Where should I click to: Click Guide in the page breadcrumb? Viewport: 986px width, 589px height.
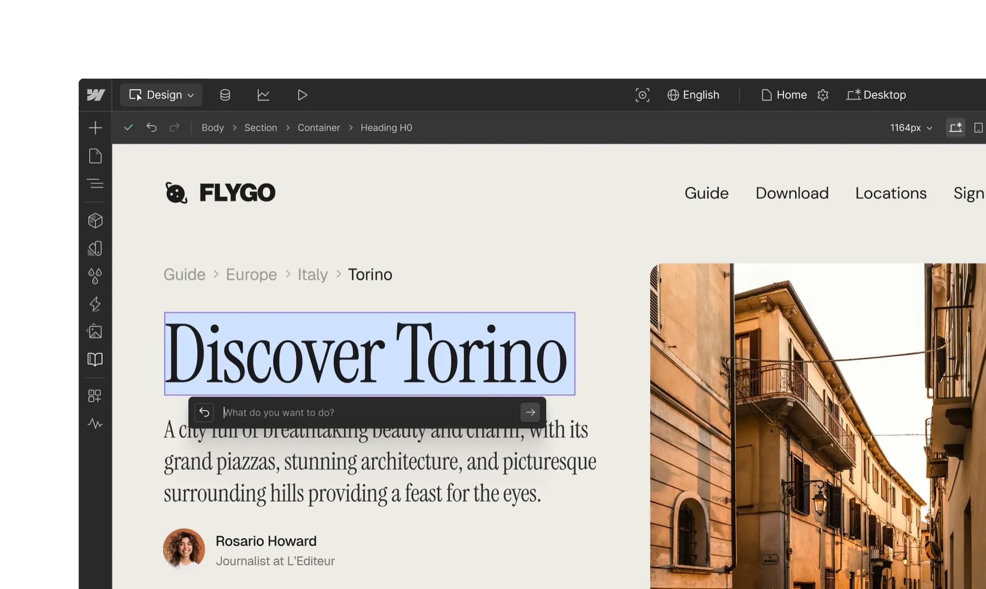coord(184,274)
